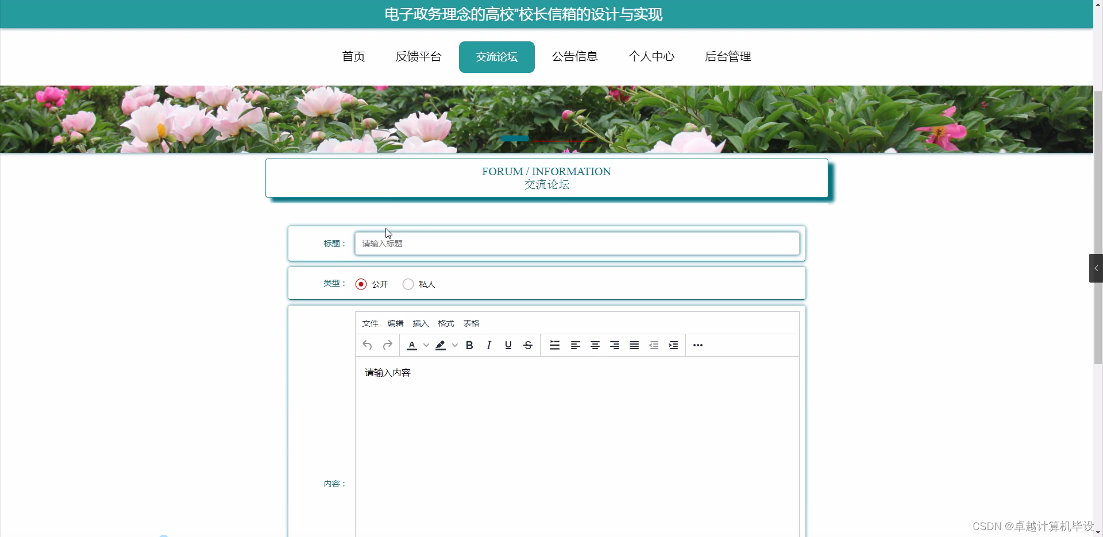
Task: Apply italic formatting in the editor
Action: [x=488, y=345]
